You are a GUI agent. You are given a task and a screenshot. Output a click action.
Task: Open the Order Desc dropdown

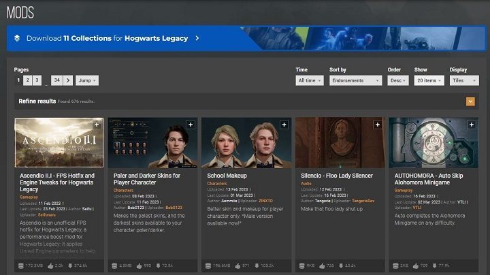tap(398, 80)
